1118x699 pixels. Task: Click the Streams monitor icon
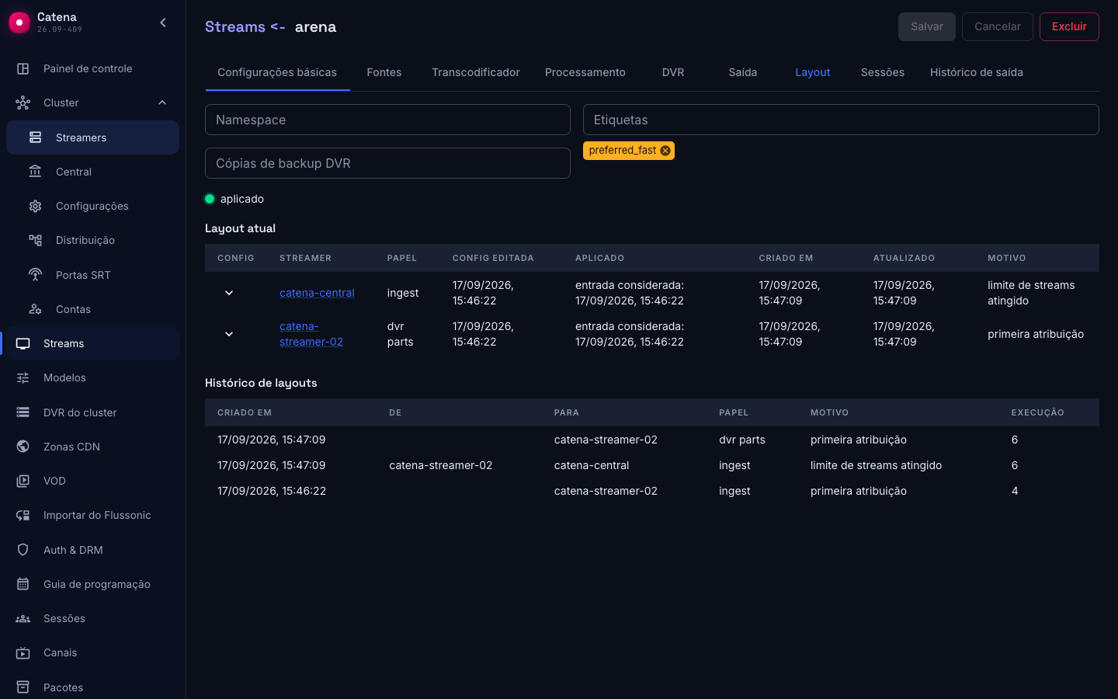click(x=23, y=343)
